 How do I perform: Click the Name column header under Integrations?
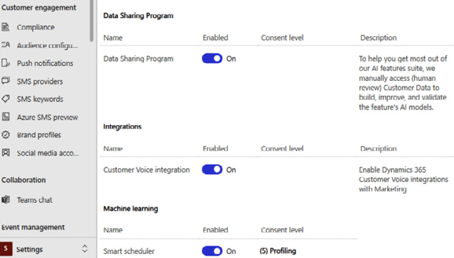click(x=113, y=149)
